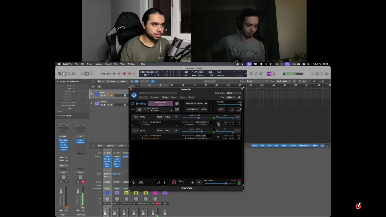
Task: Open SonoBus settings gear
Action: [133, 104]
